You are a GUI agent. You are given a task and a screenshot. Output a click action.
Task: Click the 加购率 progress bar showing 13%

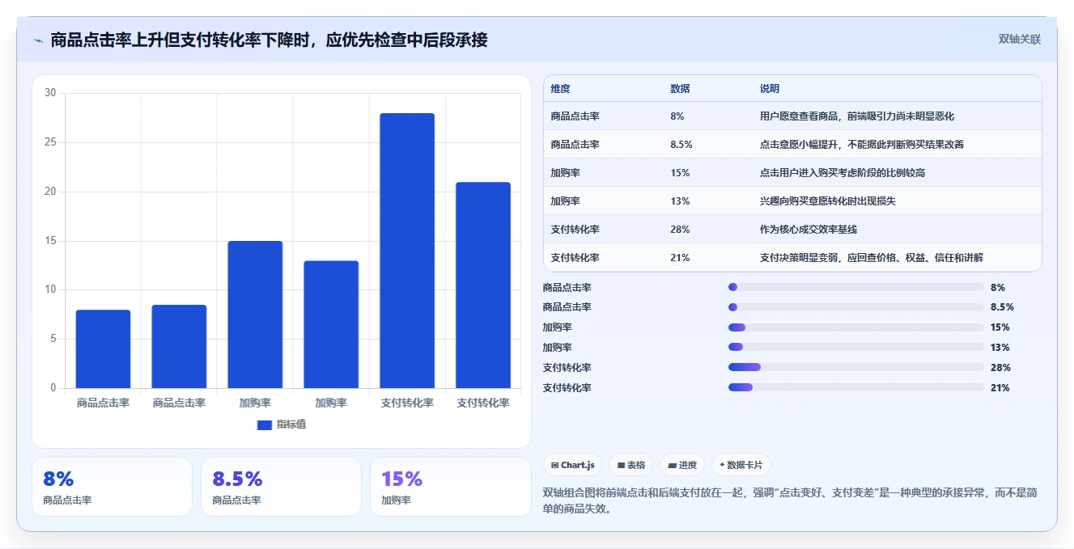pos(856,348)
